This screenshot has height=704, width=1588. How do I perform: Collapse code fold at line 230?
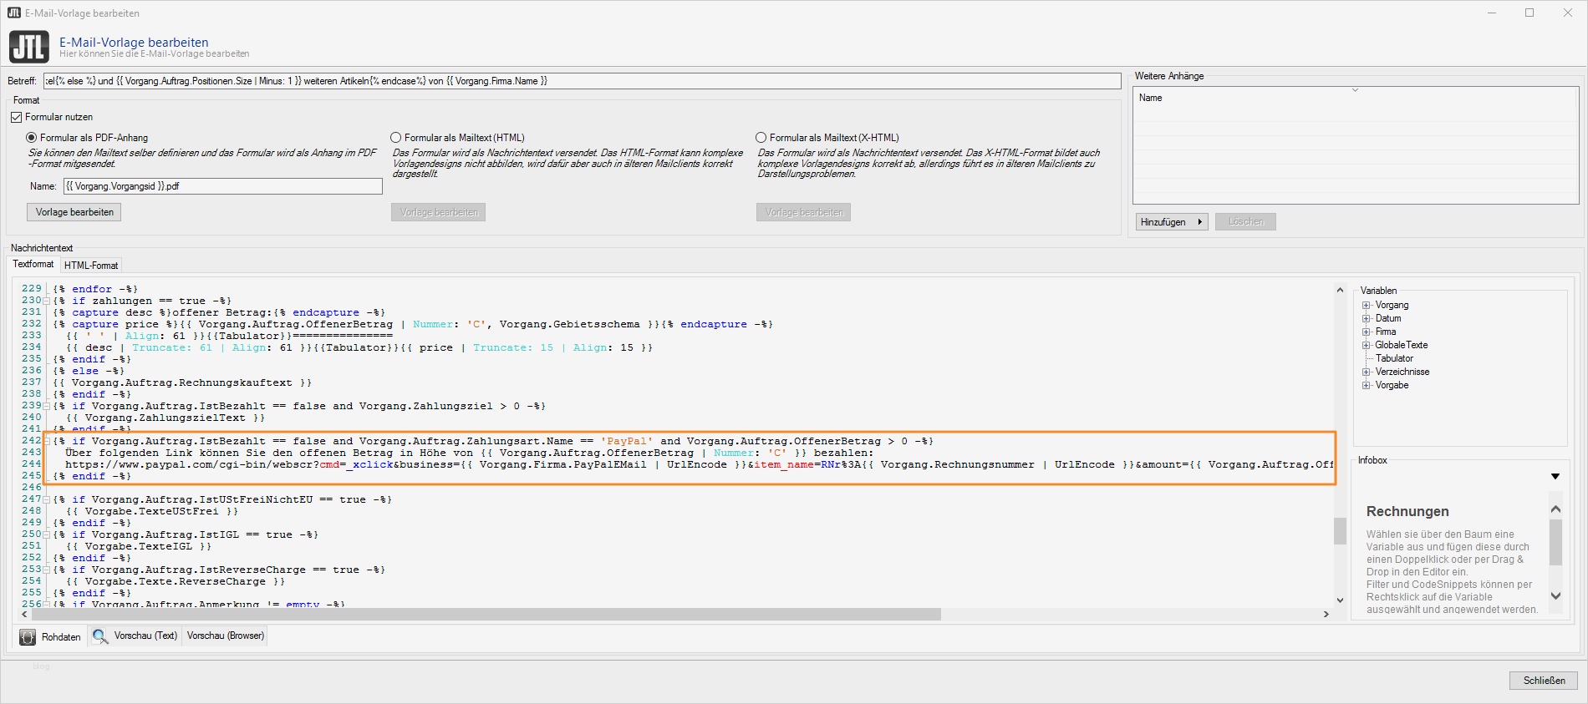click(47, 301)
